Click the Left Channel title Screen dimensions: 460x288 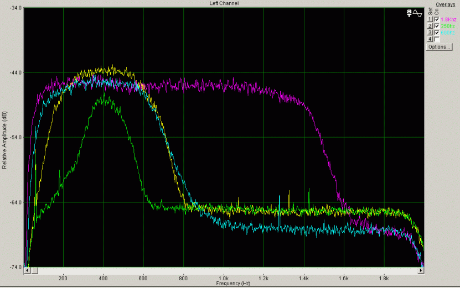point(223,3)
